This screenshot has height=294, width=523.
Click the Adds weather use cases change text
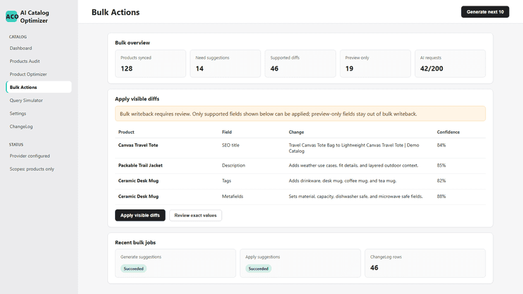tap(353, 165)
